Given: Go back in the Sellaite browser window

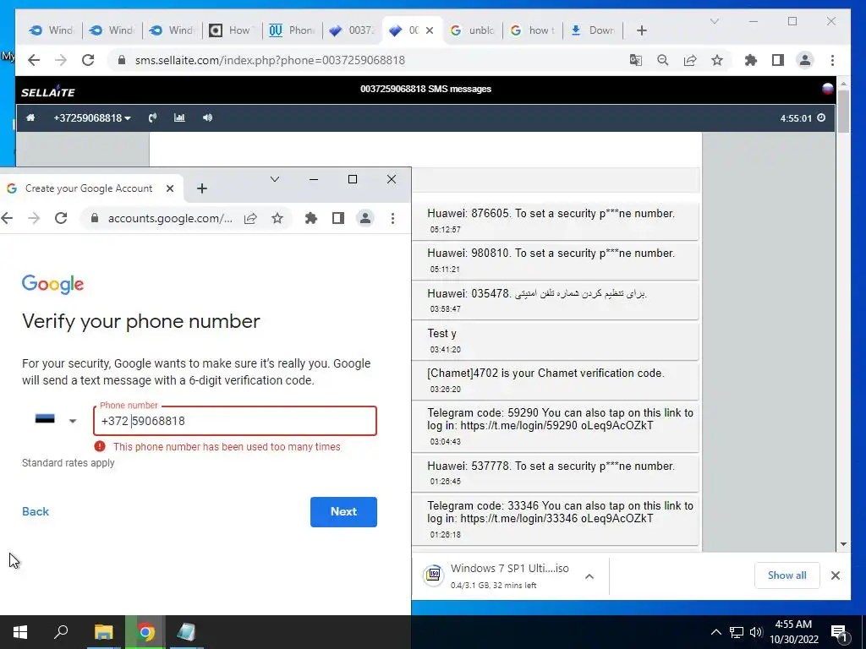Looking at the screenshot, I should click(34, 60).
